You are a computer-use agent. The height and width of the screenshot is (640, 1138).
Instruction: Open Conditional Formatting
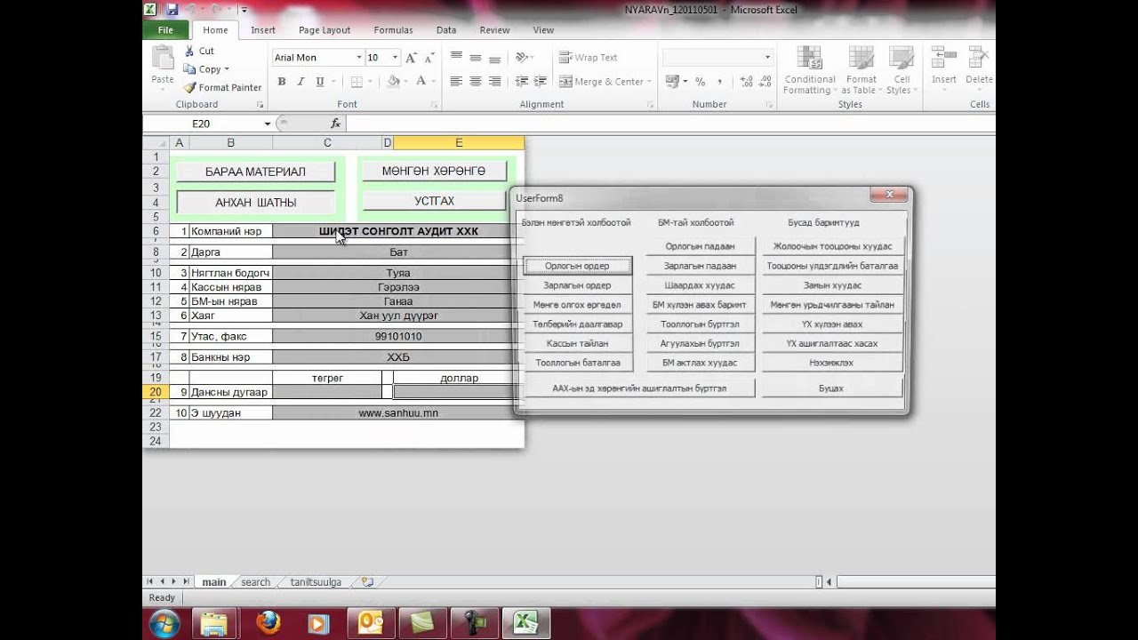[x=809, y=71]
